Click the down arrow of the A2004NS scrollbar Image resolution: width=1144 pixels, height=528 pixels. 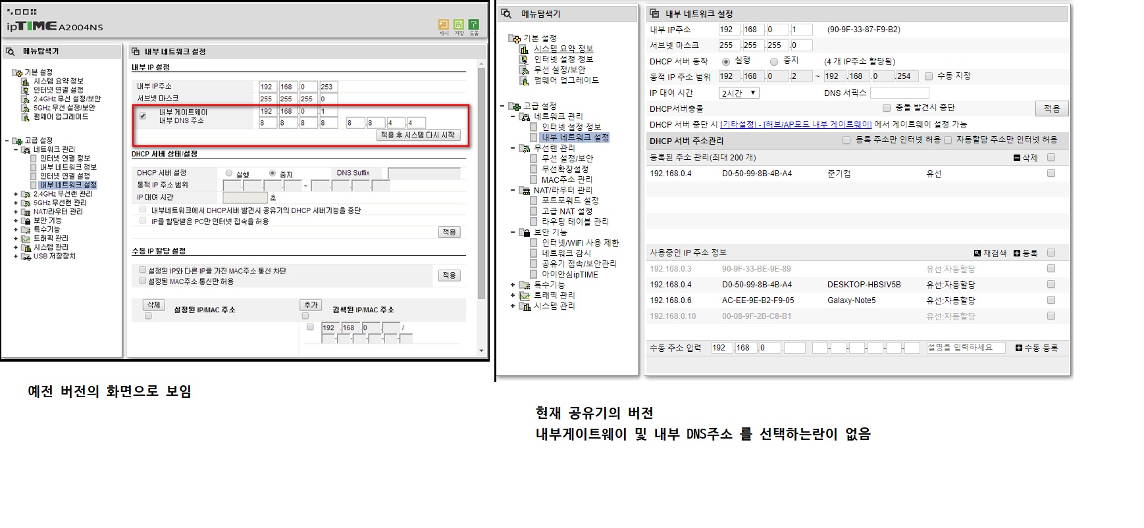tap(481, 351)
